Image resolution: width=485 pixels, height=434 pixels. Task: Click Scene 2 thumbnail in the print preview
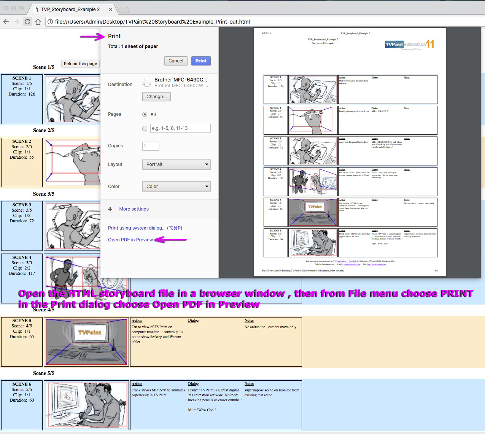[x=313, y=120]
